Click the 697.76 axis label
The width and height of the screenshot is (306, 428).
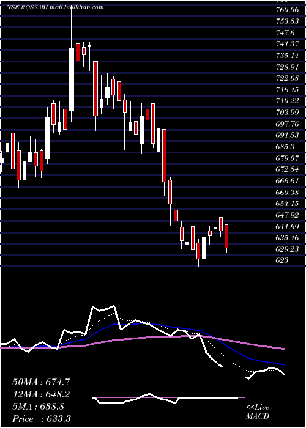pyautogui.click(x=287, y=124)
